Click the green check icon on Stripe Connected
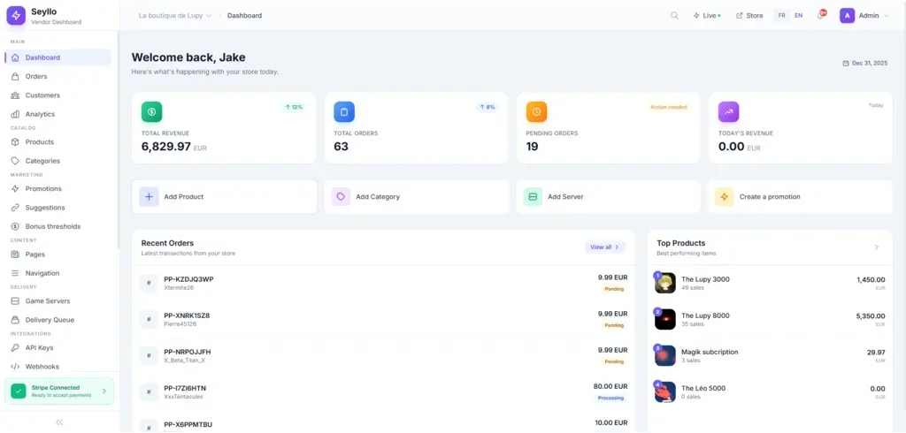 tap(19, 391)
